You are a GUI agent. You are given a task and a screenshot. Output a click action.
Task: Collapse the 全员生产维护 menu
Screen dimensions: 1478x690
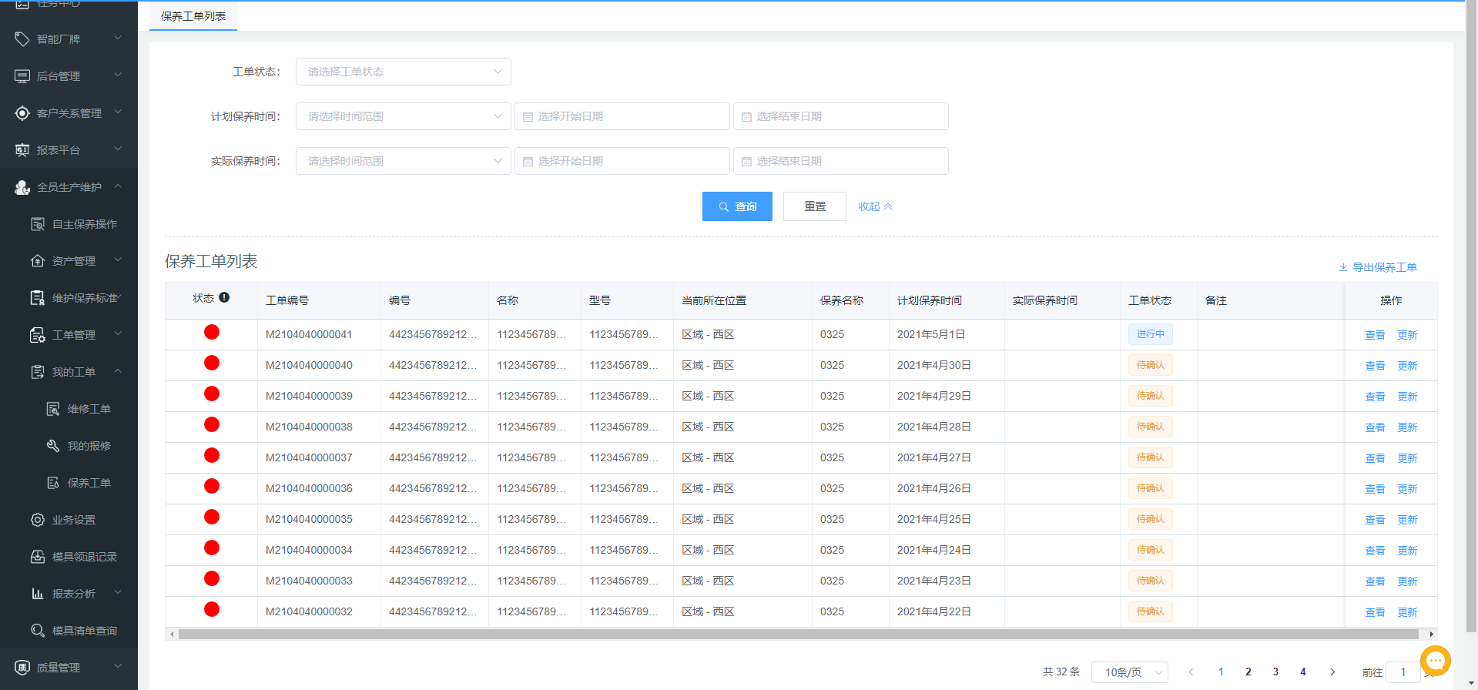(x=118, y=186)
